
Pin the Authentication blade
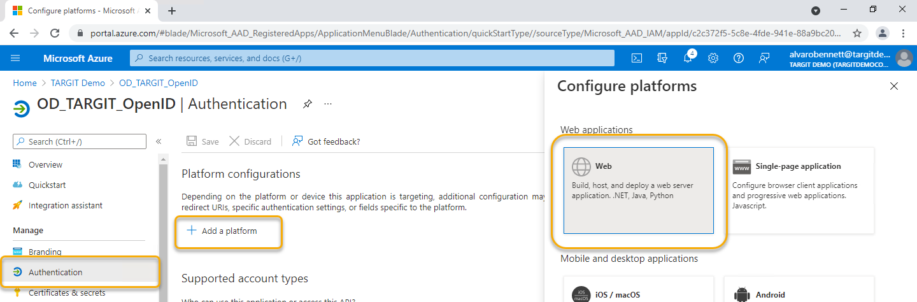(x=308, y=104)
